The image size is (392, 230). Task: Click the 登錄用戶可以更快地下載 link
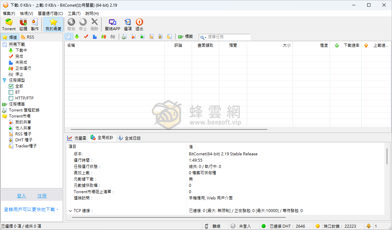[31, 209]
